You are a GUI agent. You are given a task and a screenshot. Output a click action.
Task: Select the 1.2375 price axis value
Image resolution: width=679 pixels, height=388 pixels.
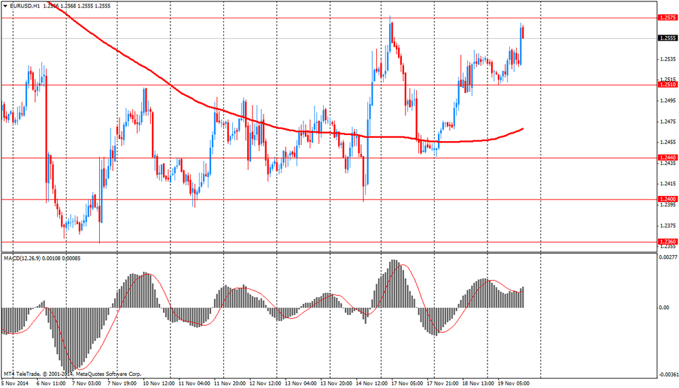(667, 226)
